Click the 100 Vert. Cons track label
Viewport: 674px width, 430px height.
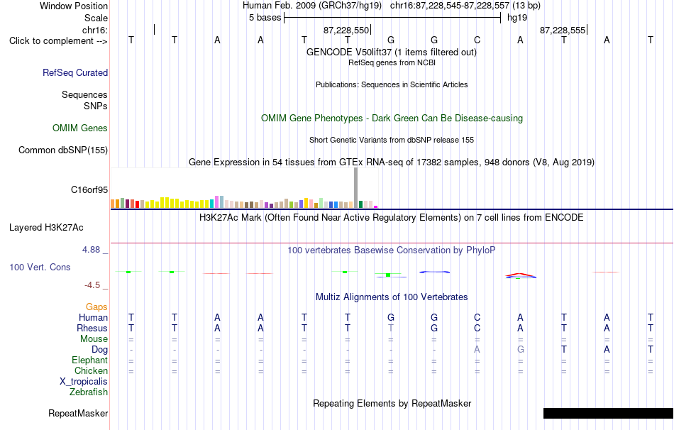pos(40,267)
